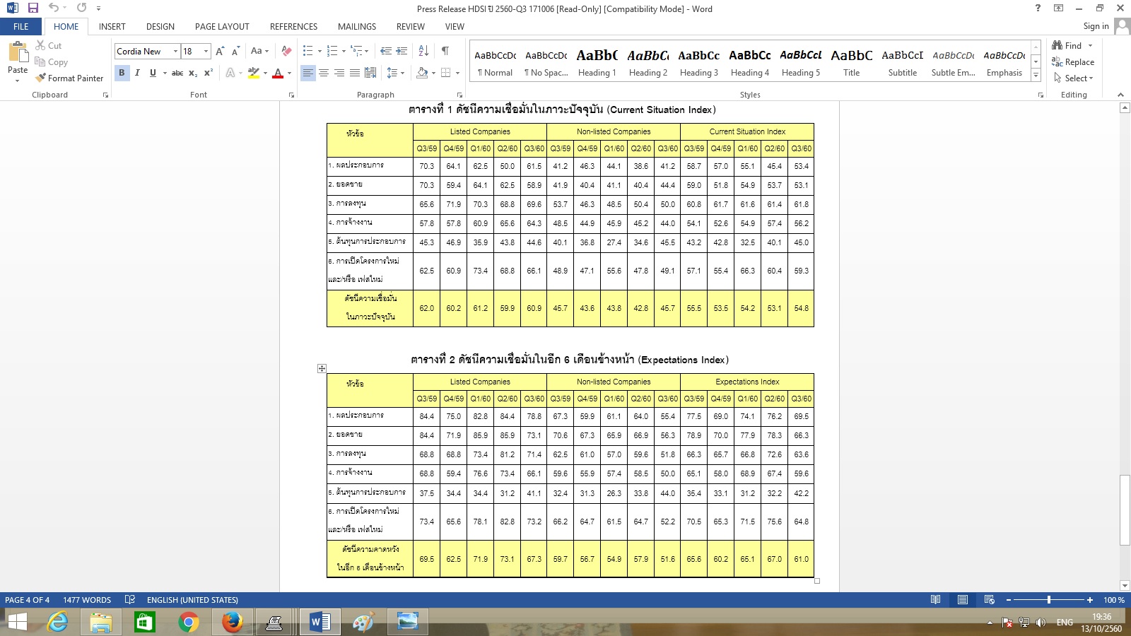Click the zoom slider handle
This screenshot has height=636, width=1131.
pos(1049,600)
